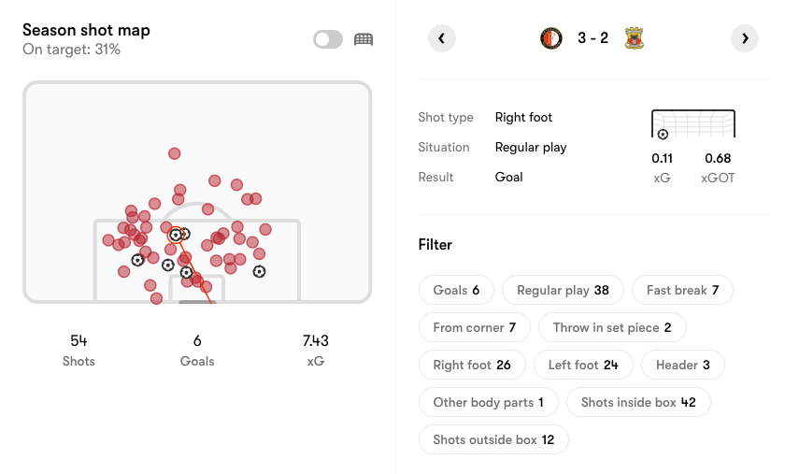785x474 pixels.
Task: Select the From corner 7 filter
Action: [475, 327]
